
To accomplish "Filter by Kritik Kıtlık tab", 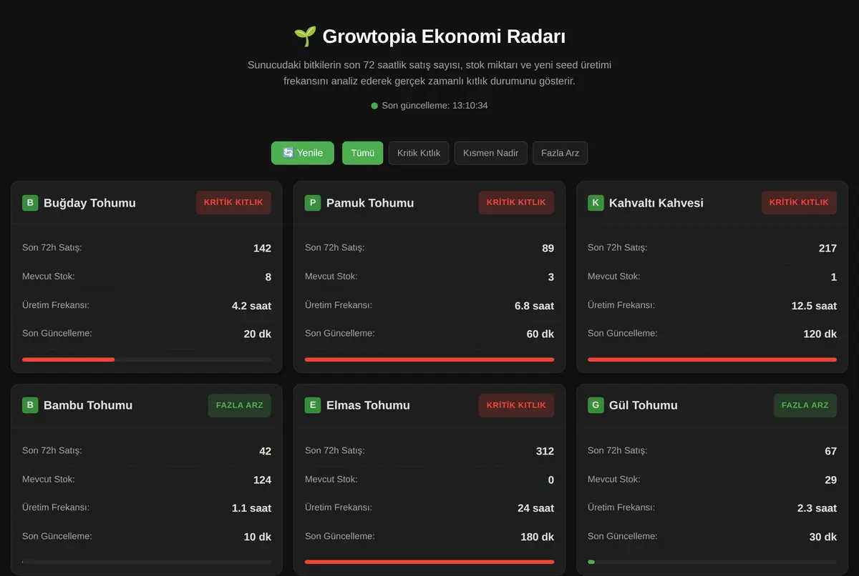I will click(x=419, y=153).
